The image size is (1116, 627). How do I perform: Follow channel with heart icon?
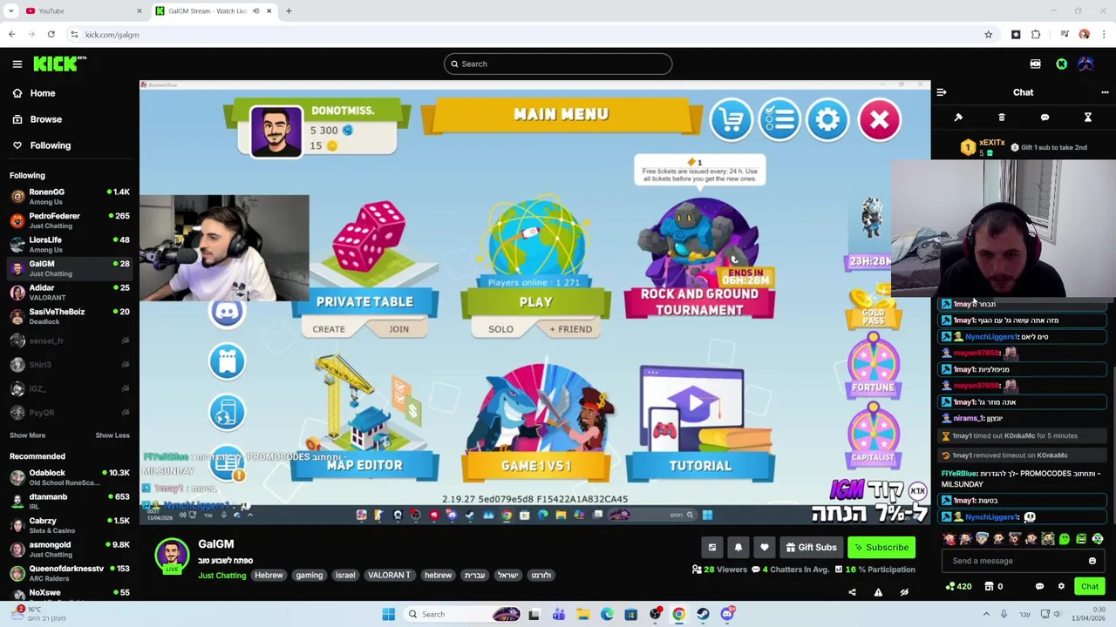pos(765,547)
